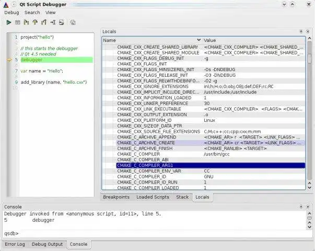
Task: Click the Step Out toolbar icon
Action: [x=44, y=22]
